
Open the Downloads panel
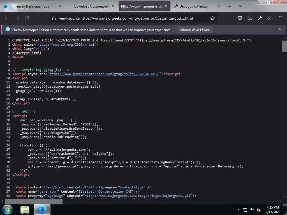pos(250,18)
